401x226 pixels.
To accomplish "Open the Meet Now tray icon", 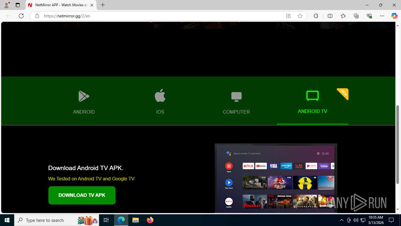I will (349, 220).
